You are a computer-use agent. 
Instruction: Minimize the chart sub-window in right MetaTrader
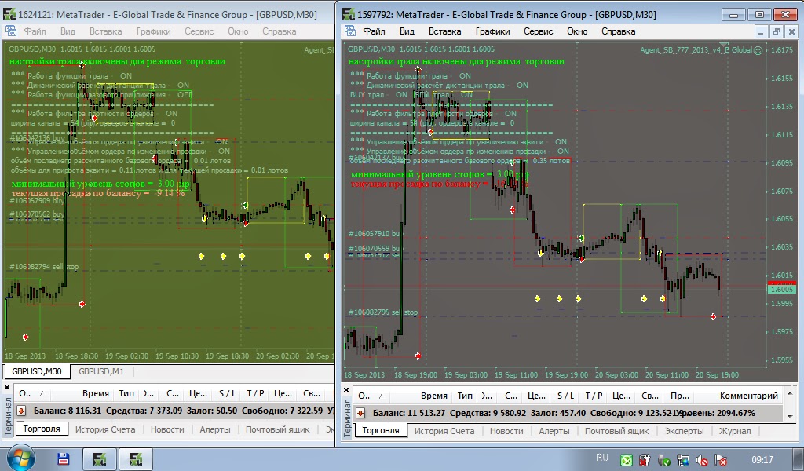762,31
